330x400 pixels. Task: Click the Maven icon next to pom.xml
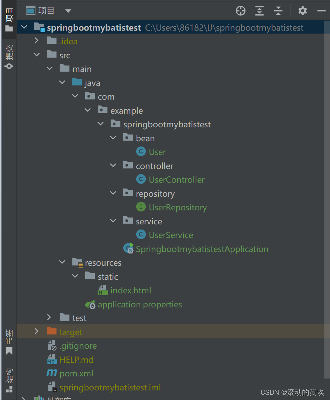pyautogui.click(x=51, y=373)
